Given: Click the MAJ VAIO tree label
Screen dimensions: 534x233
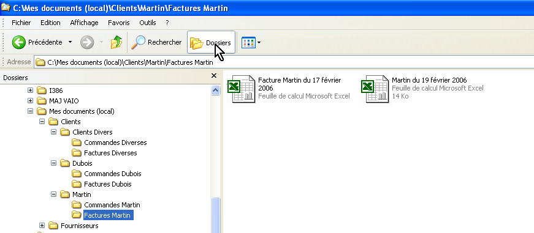Looking at the screenshot, I should pyautogui.click(x=64, y=101).
